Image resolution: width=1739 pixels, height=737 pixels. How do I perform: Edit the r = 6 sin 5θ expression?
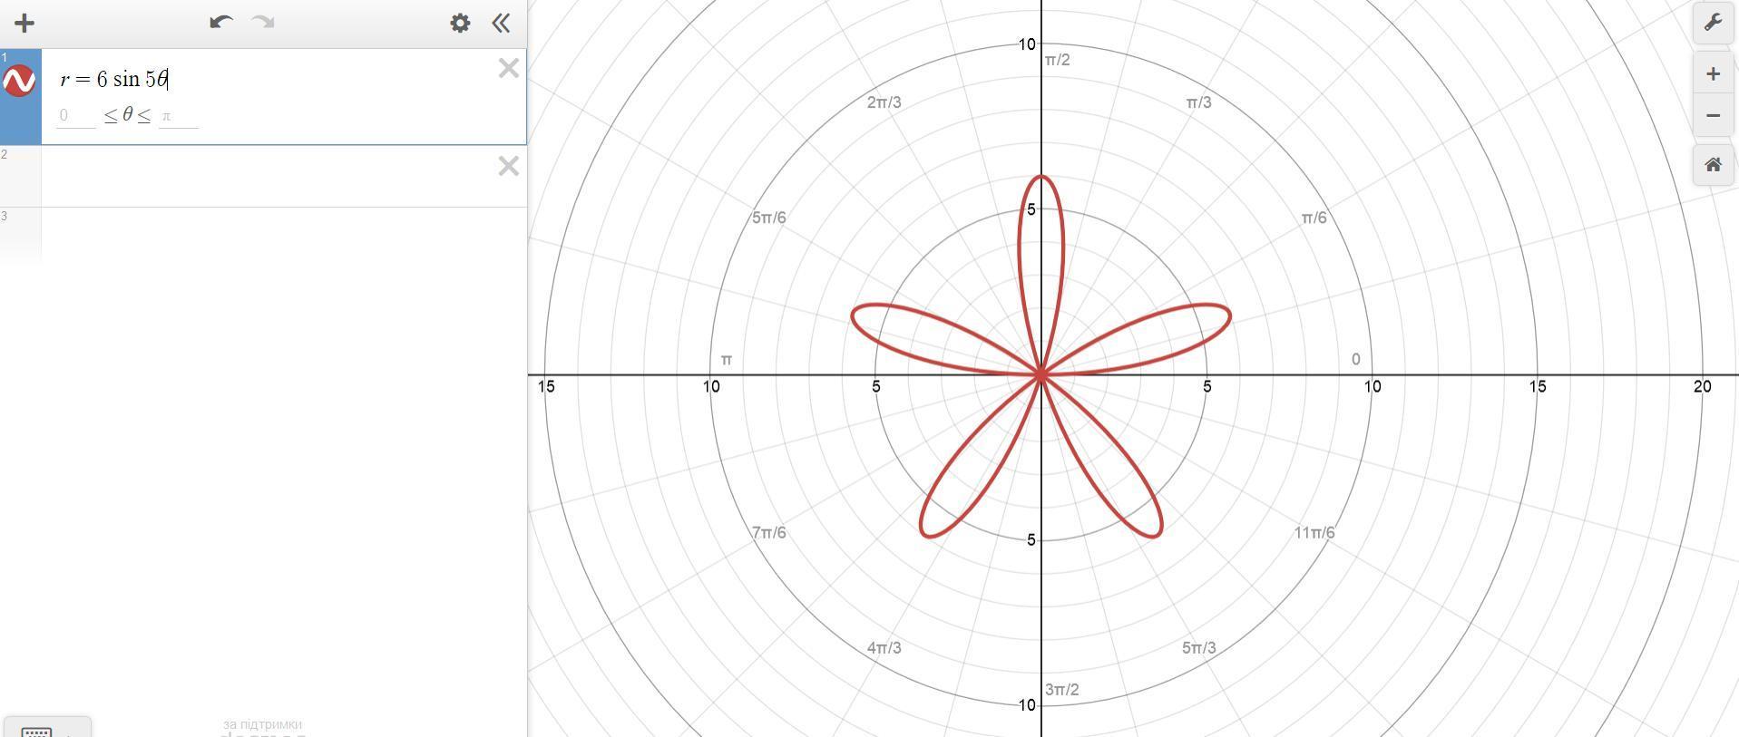[114, 80]
